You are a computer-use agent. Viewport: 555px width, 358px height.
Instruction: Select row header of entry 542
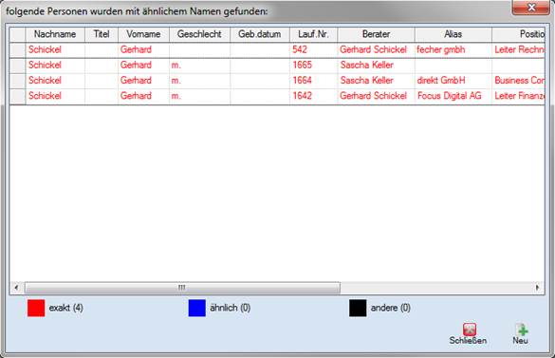(18, 49)
